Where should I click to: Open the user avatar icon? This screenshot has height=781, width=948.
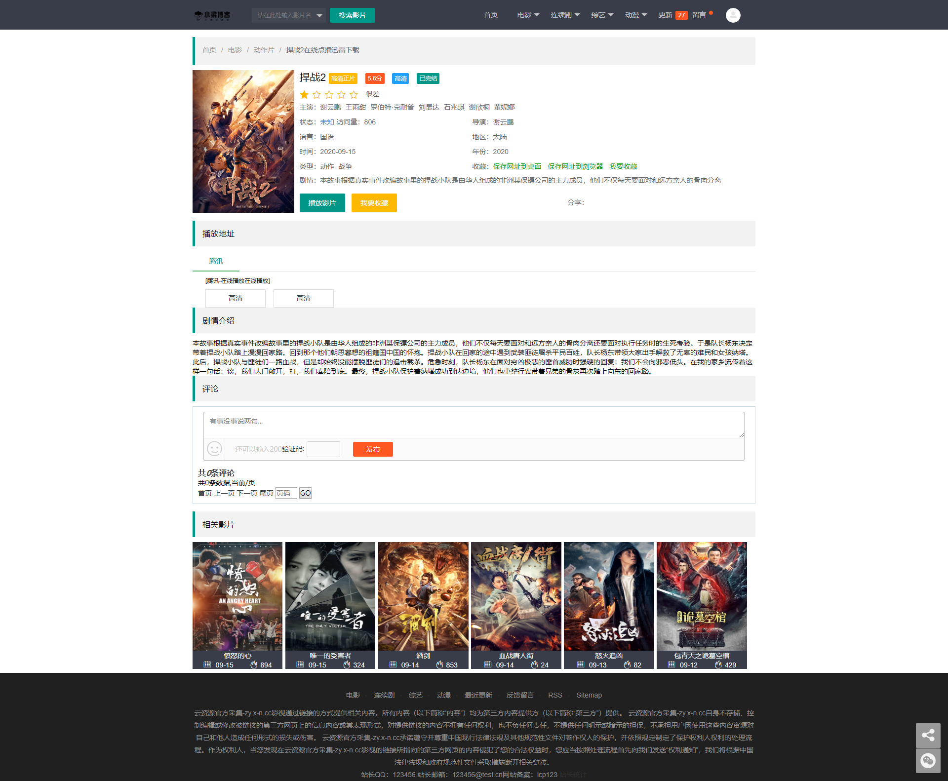coord(733,15)
